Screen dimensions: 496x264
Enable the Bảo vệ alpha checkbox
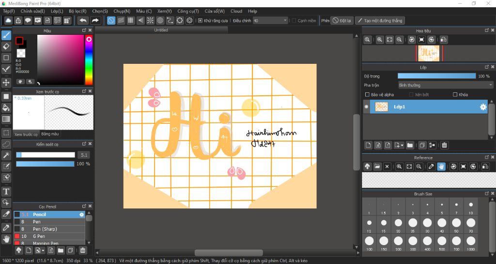(367, 94)
